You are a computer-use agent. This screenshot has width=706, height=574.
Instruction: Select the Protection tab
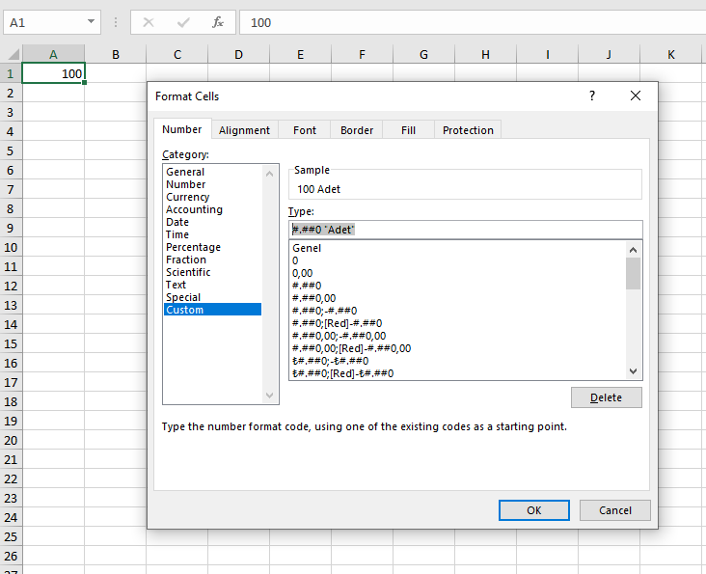coord(468,130)
